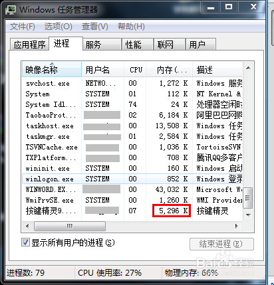Click CPU value 74 for System Idle
This screenshot has width=274, height=285.
132,104
